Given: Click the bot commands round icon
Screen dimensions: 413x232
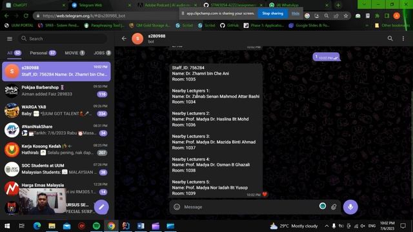Looking at the screenshot, I should (323, 206).
